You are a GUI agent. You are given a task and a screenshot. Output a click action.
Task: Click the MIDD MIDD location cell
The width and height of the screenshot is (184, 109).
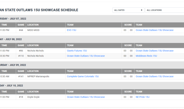point(33,30)
